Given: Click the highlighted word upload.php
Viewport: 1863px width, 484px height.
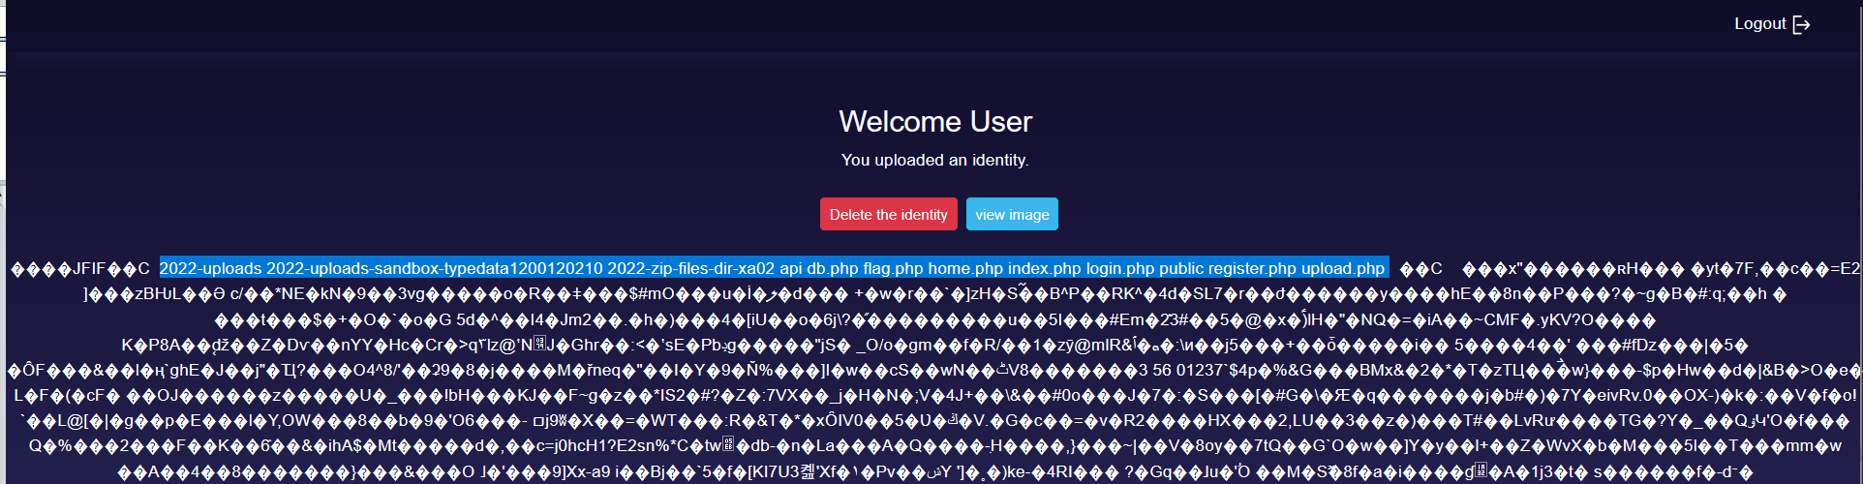Looking at the screenshot, I should coord(1343,269).
